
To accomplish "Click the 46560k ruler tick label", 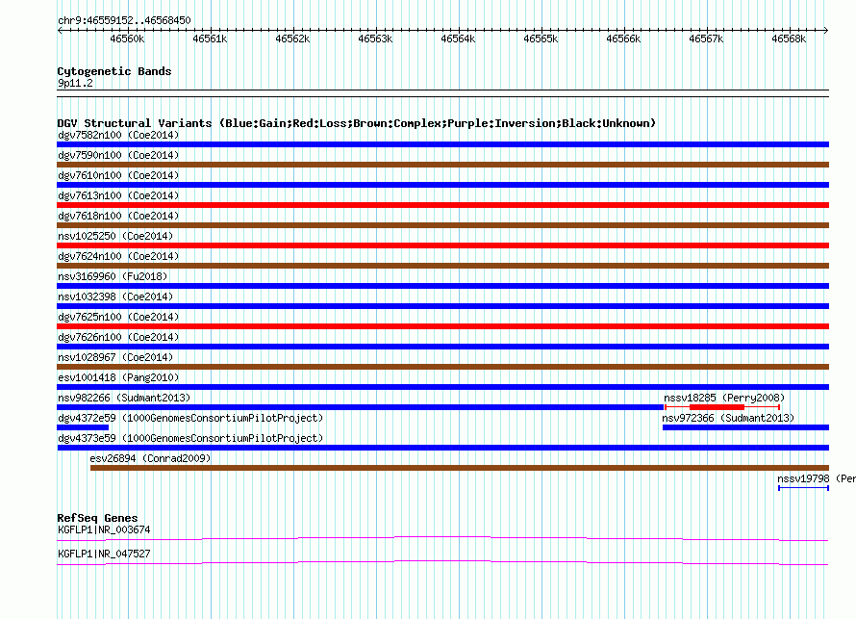I will [127, 39].
